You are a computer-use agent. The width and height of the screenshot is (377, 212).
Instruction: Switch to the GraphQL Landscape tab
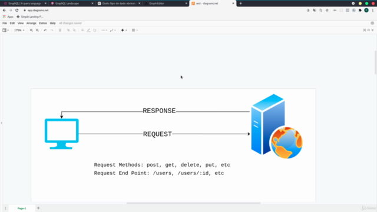71,4
